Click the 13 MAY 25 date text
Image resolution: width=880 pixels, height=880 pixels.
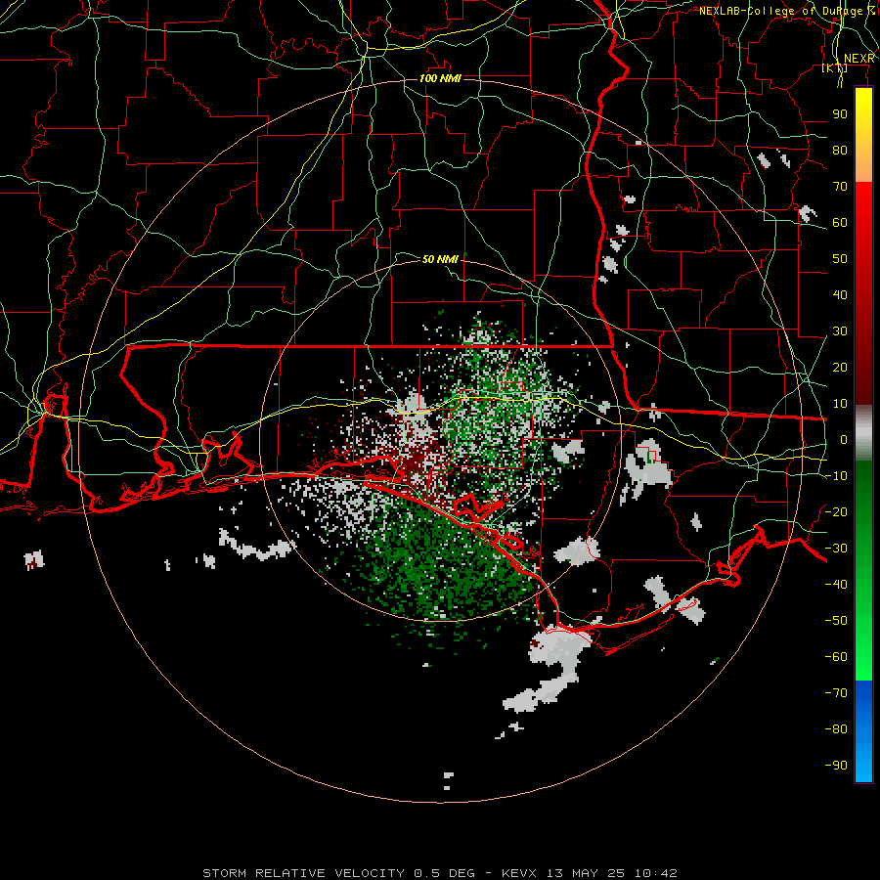click(586, 873)
